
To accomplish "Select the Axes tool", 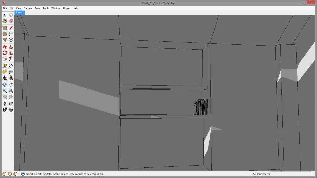I will click(x=5, y=78).
